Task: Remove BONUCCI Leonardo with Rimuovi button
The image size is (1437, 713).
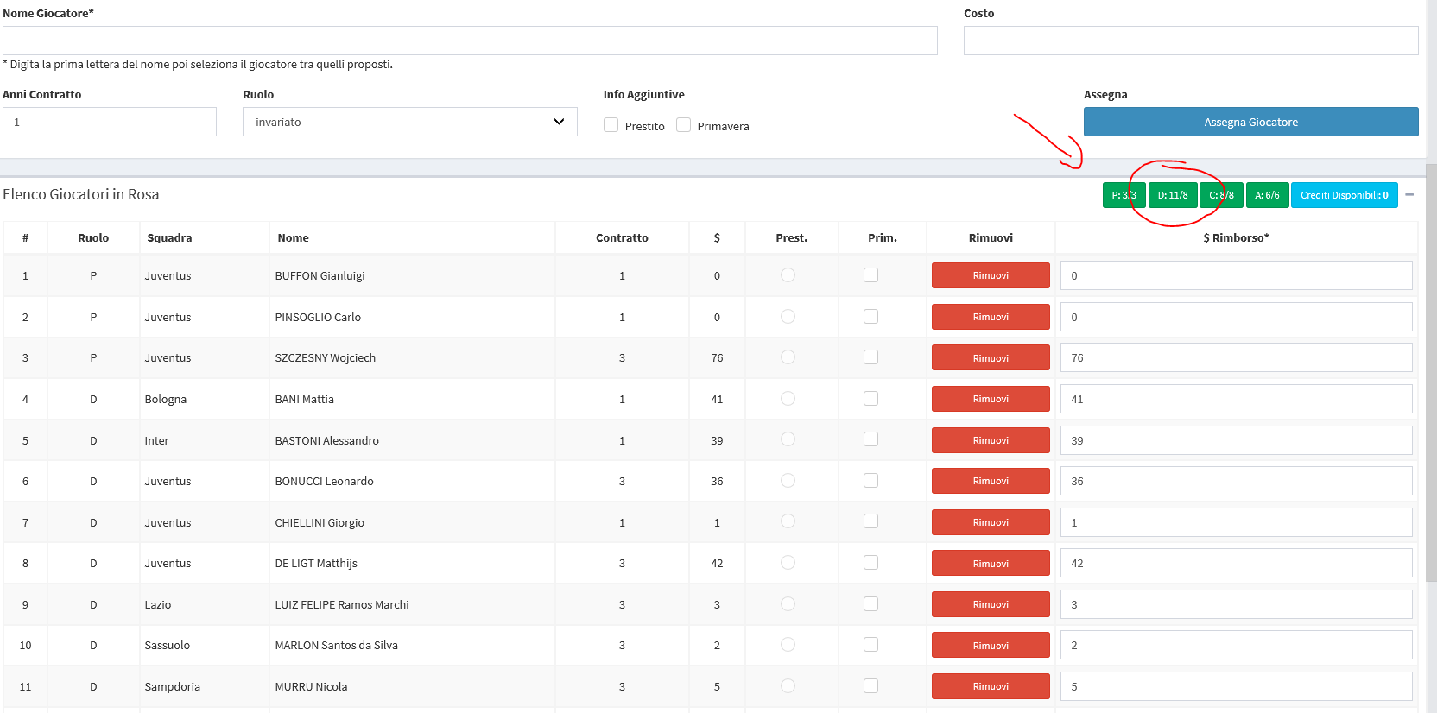Action: pyautogui.click(x=991, y=482)
